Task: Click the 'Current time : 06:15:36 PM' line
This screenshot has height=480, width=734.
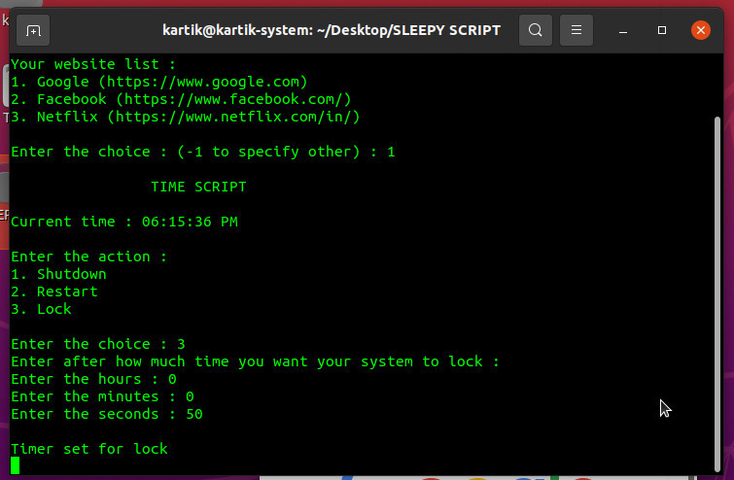Action: pyautogui.click(x=124, y=222)
